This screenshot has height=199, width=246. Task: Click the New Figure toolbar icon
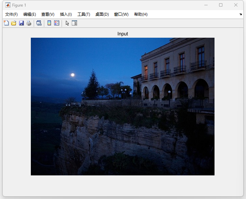[6, 23]
